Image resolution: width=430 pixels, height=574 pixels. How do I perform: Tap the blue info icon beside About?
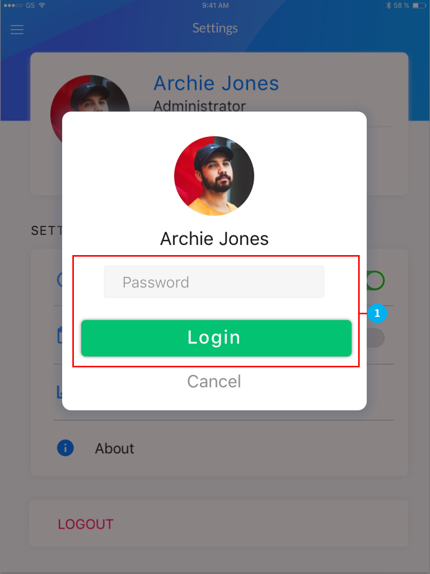click(x=65, y=447)
